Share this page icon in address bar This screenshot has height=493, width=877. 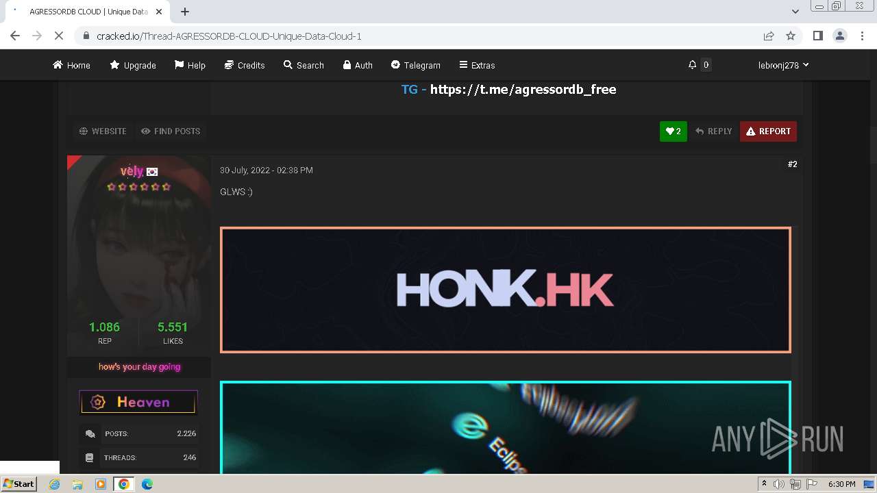769,36
